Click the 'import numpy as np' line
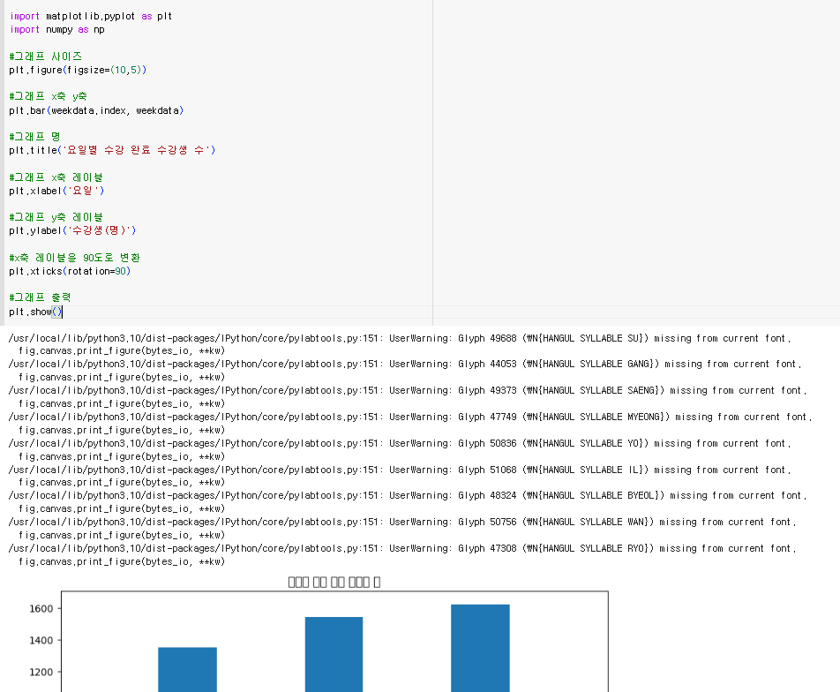Screen dimensions: 840x692 click(x=56, y=29)
